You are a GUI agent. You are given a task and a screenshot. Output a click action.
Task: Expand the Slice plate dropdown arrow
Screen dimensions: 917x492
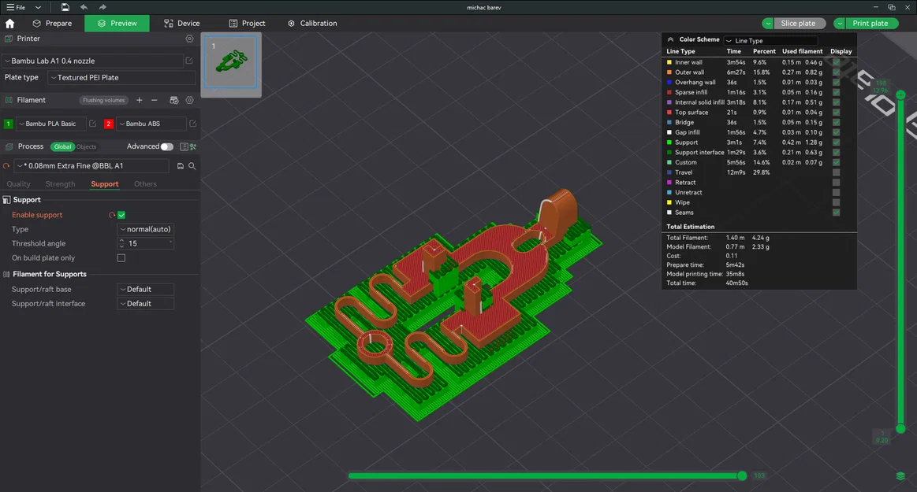768,24
